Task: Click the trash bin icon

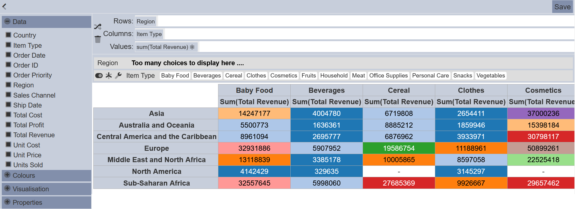Action: [98, 39]
